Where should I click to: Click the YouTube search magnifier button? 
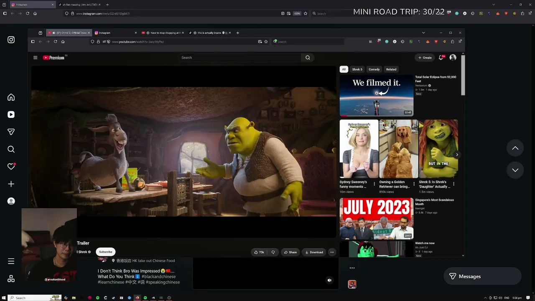click(x=308, y=58)
